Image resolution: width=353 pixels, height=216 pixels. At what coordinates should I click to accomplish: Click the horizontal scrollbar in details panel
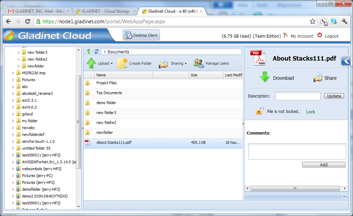click(x=295, y=188)
